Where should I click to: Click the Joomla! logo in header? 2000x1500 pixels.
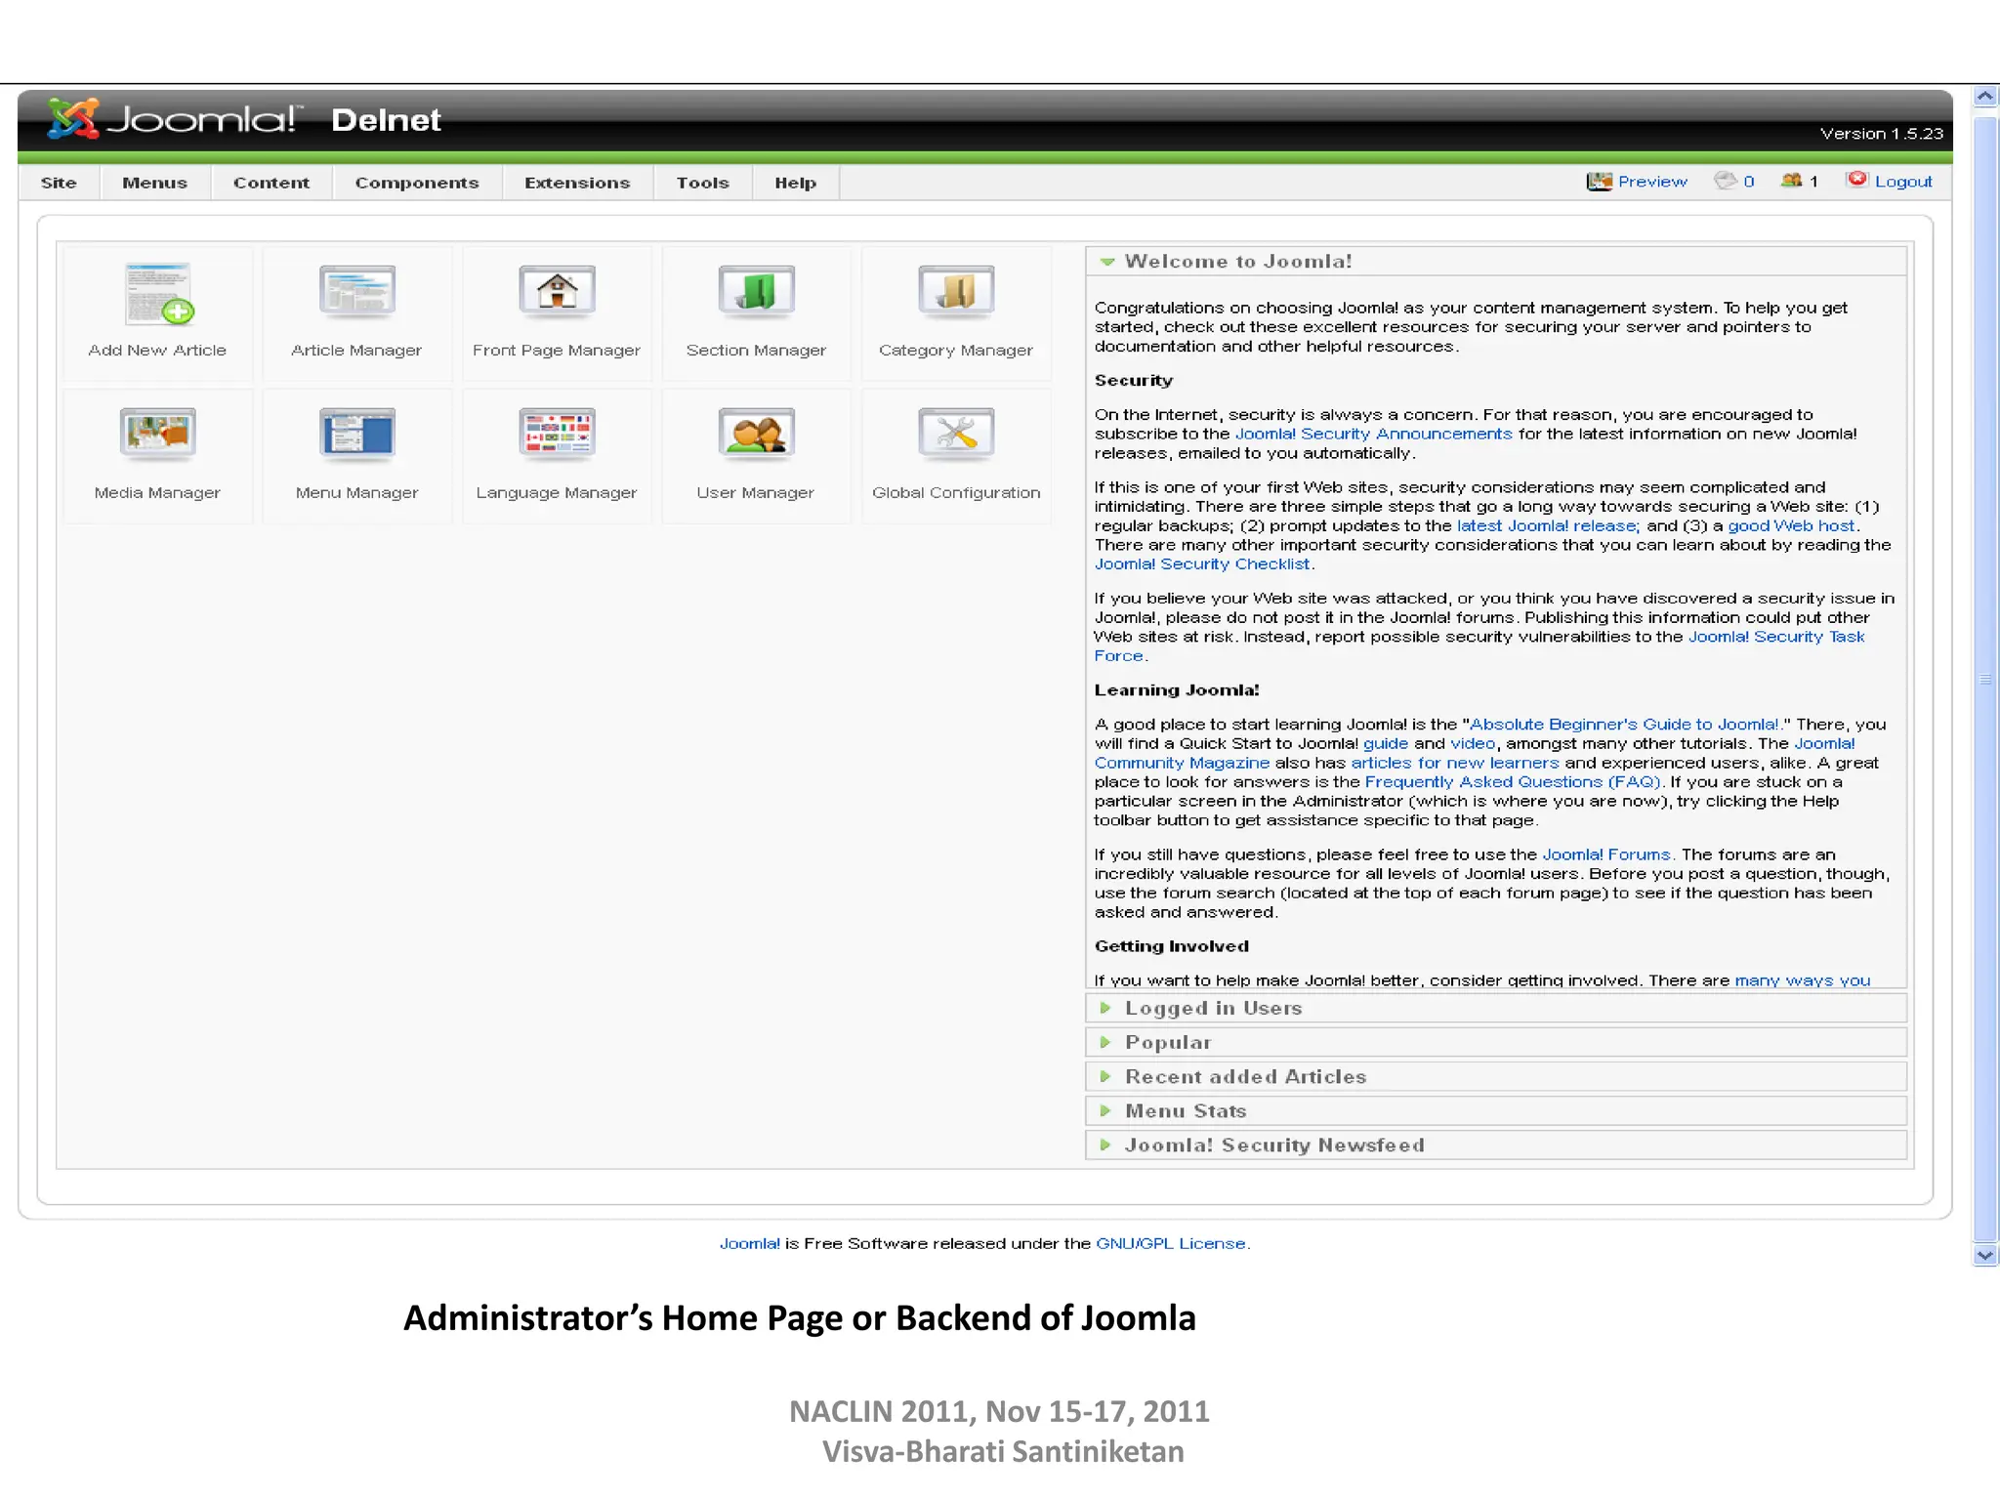pos(175,119)
